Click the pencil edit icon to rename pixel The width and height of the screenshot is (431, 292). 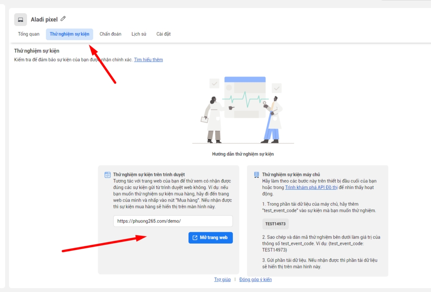(x=63, y=19)
